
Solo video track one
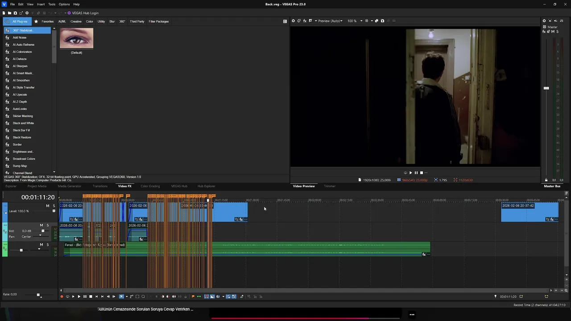click(54, 206)
